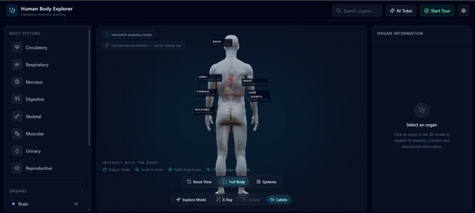Click the STOMACH label on the model

tap(206, 92)
